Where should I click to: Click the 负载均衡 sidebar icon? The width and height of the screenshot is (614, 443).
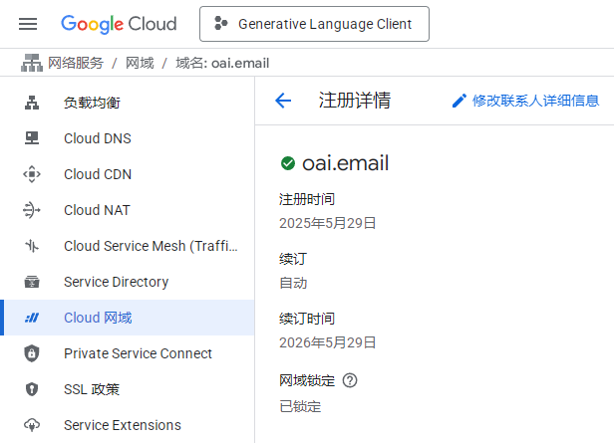(32, 103)
